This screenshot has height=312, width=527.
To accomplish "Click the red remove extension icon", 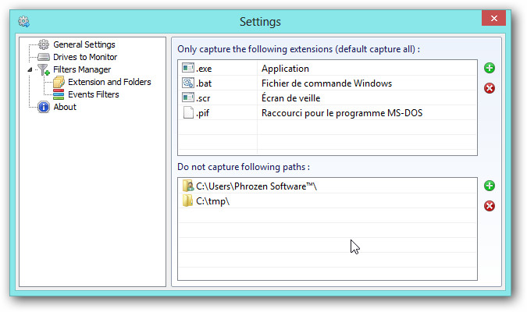I will click(x=490, y=88).
